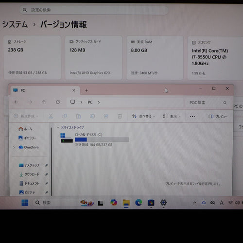The height and width of the screenshot is (243, 243).
Task: Click the OneDrive cloud tray icon
Action: coord(204,203)
